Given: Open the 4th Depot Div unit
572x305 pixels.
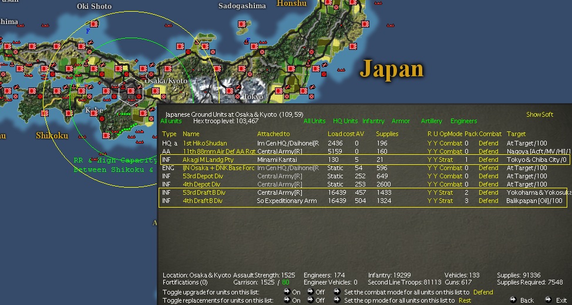Looking at the screenshot, I should [x=201, y=184].
